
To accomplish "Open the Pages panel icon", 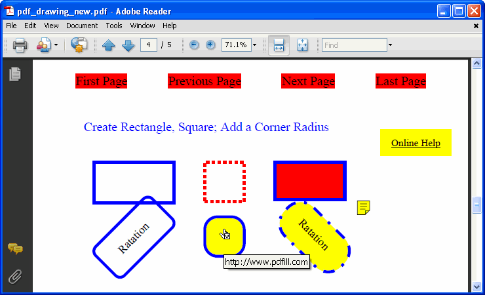I will coord(15,74).
